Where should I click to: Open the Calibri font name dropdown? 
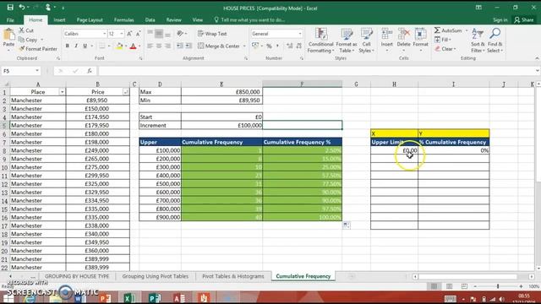(104, 34)
